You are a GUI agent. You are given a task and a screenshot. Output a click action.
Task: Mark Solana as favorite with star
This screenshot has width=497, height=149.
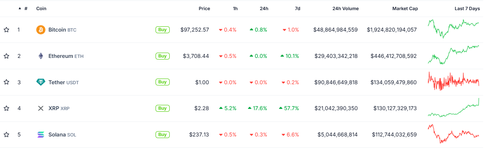click(6, 134)
